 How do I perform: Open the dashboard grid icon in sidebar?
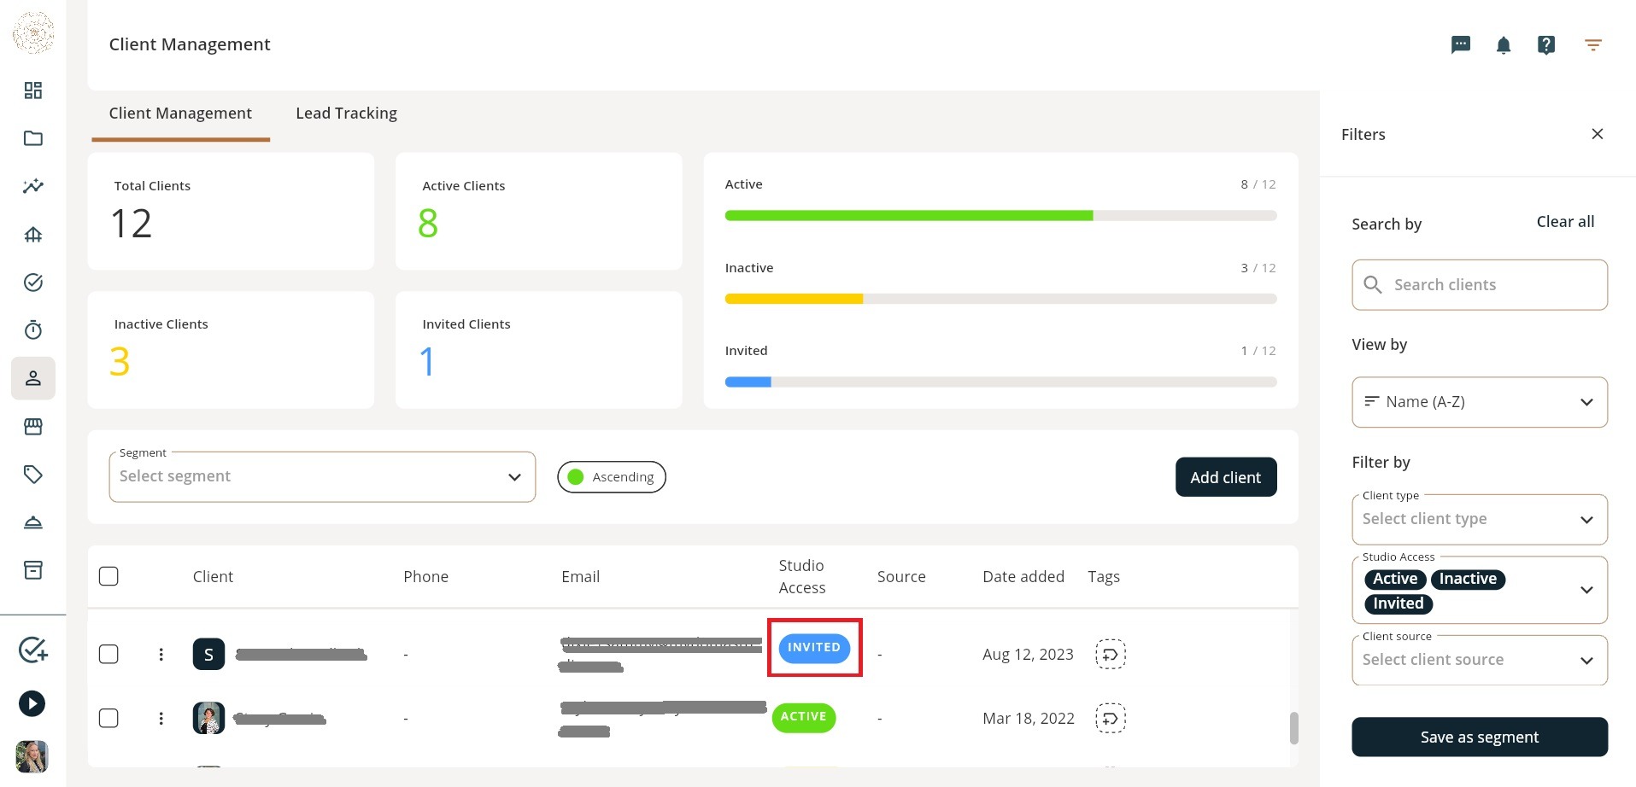coord(33,90)
